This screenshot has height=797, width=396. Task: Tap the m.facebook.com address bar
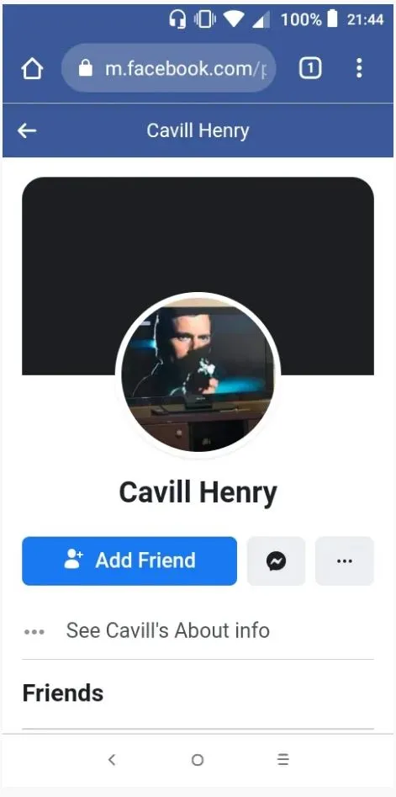[168, 68]
